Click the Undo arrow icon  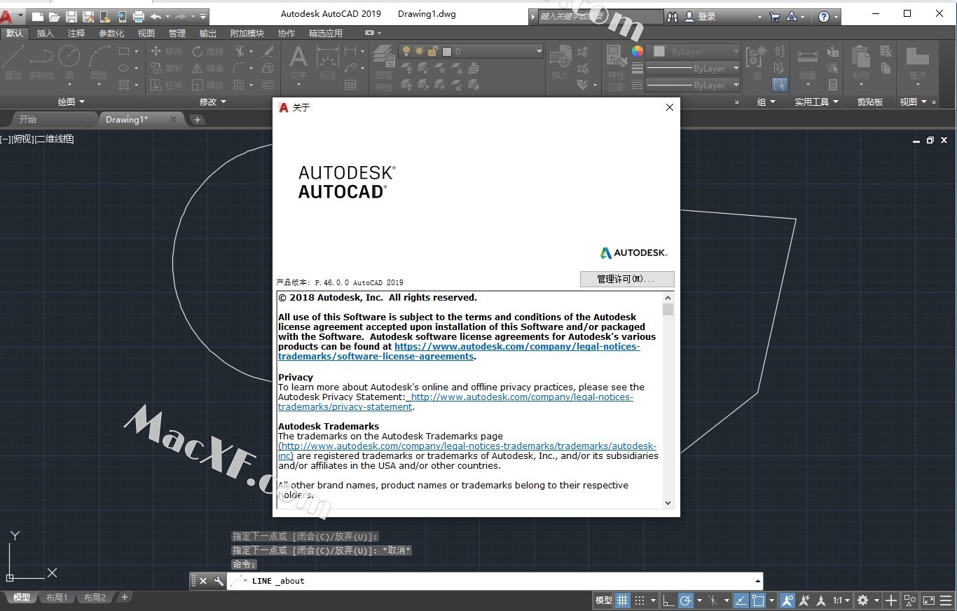click(x=156, y=16)
